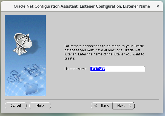
Task: Click the "Listener name:" label text
Action: tap(76, 69)
